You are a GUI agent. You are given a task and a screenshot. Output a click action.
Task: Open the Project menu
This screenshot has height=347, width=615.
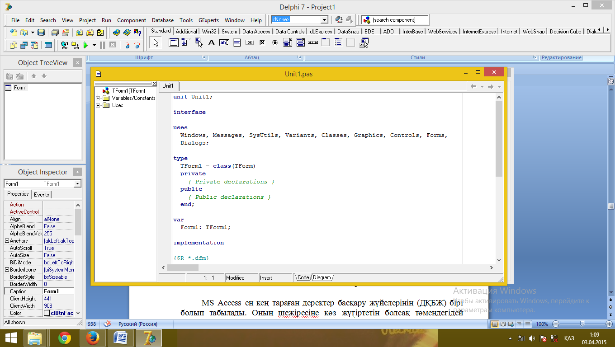87,20
